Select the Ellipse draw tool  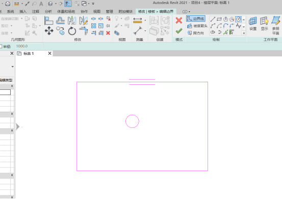pos(213,32)
